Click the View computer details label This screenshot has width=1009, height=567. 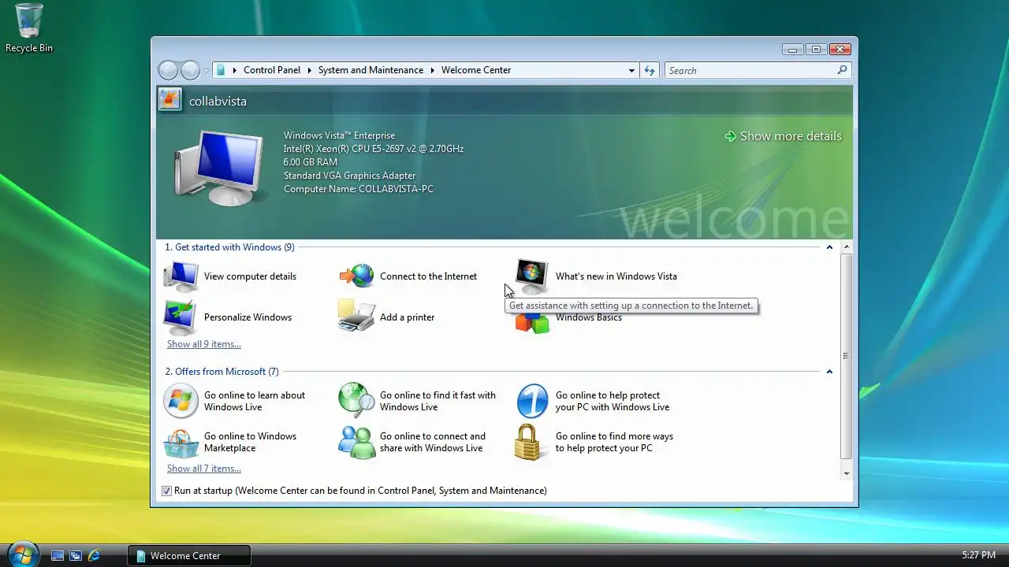click(x=250, y=276)
